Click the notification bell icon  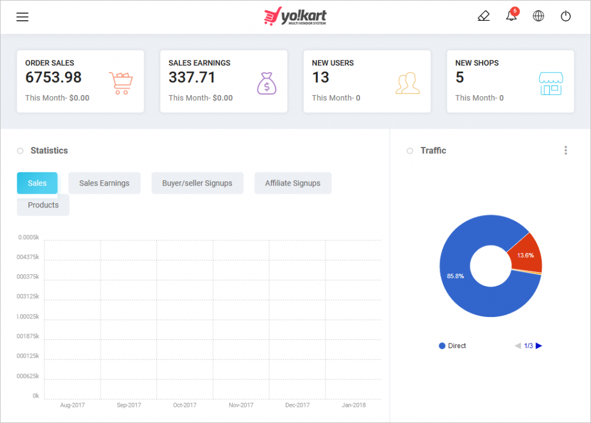coord(511,16)
